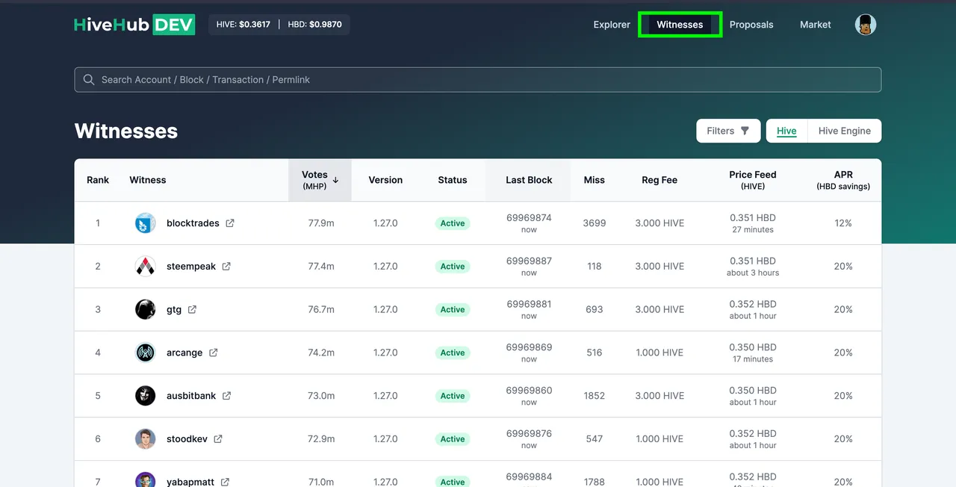The height and width of the screenshot is (487, 956).
Task: Click the Reg Fee column header
Action: click(x=659, y=180)
